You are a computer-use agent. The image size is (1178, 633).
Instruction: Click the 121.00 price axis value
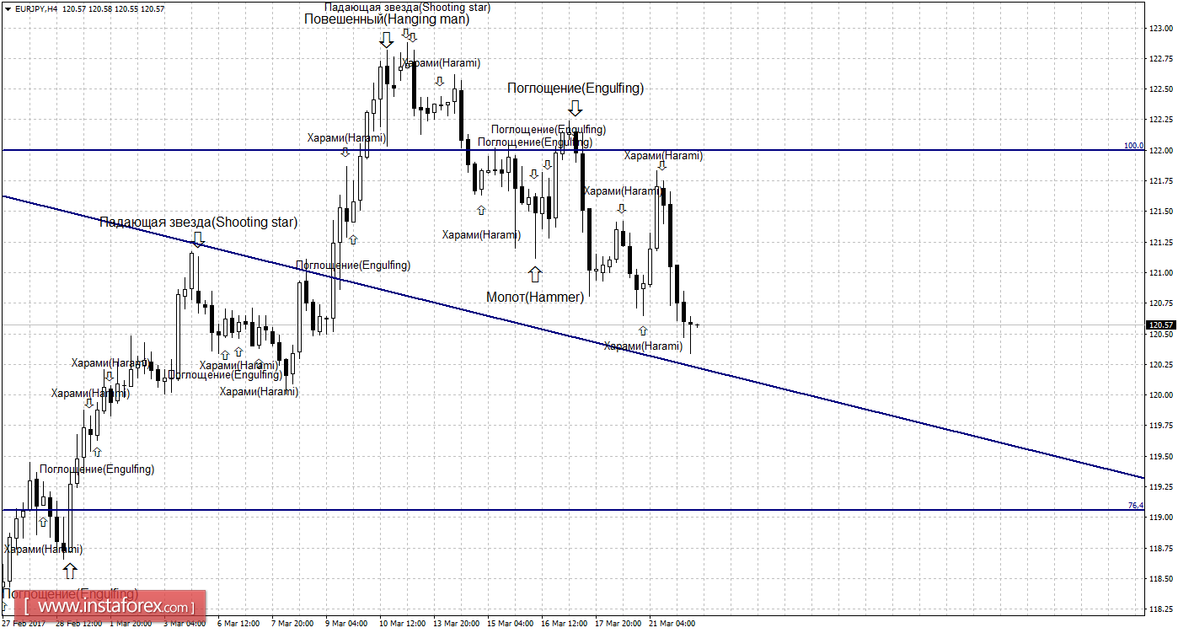pos(1159,273)
